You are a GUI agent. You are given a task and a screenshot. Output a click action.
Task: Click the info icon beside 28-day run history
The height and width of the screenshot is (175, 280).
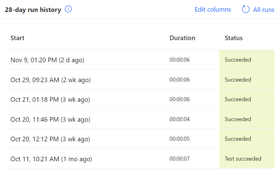click(68, 10)
